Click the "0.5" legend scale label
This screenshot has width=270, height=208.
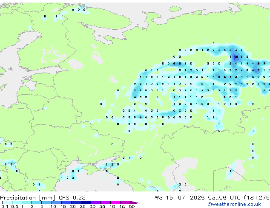tap(15, 206)
